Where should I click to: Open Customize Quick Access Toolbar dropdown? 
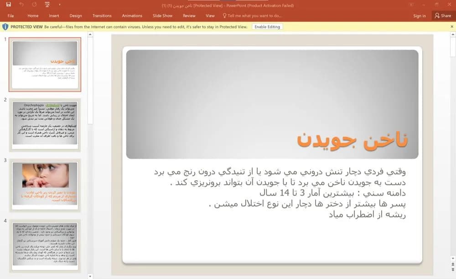pyautogui.click(x=59, y=5)
